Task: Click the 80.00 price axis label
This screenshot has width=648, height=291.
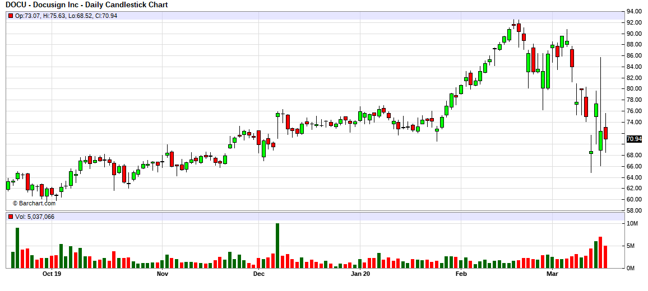Action: coord(635,89)
